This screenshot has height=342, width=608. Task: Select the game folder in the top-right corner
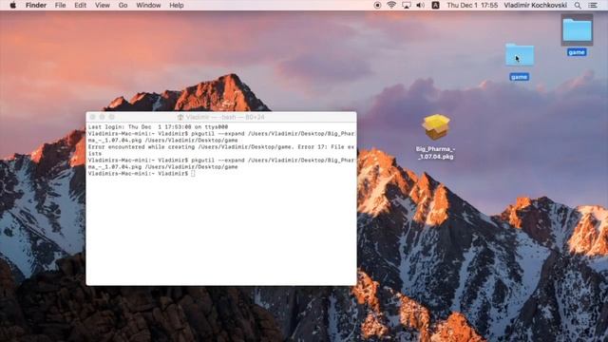click(x=577, y=30)
